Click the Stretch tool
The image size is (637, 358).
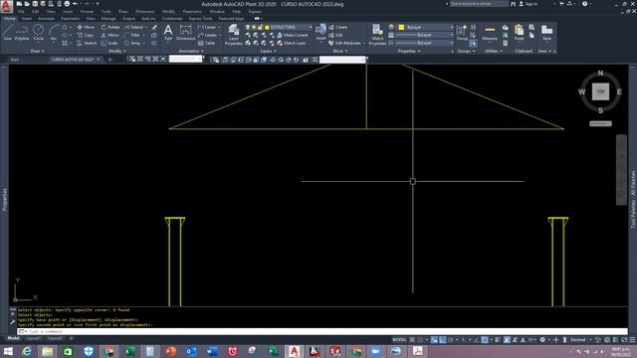tap(87, 43)
